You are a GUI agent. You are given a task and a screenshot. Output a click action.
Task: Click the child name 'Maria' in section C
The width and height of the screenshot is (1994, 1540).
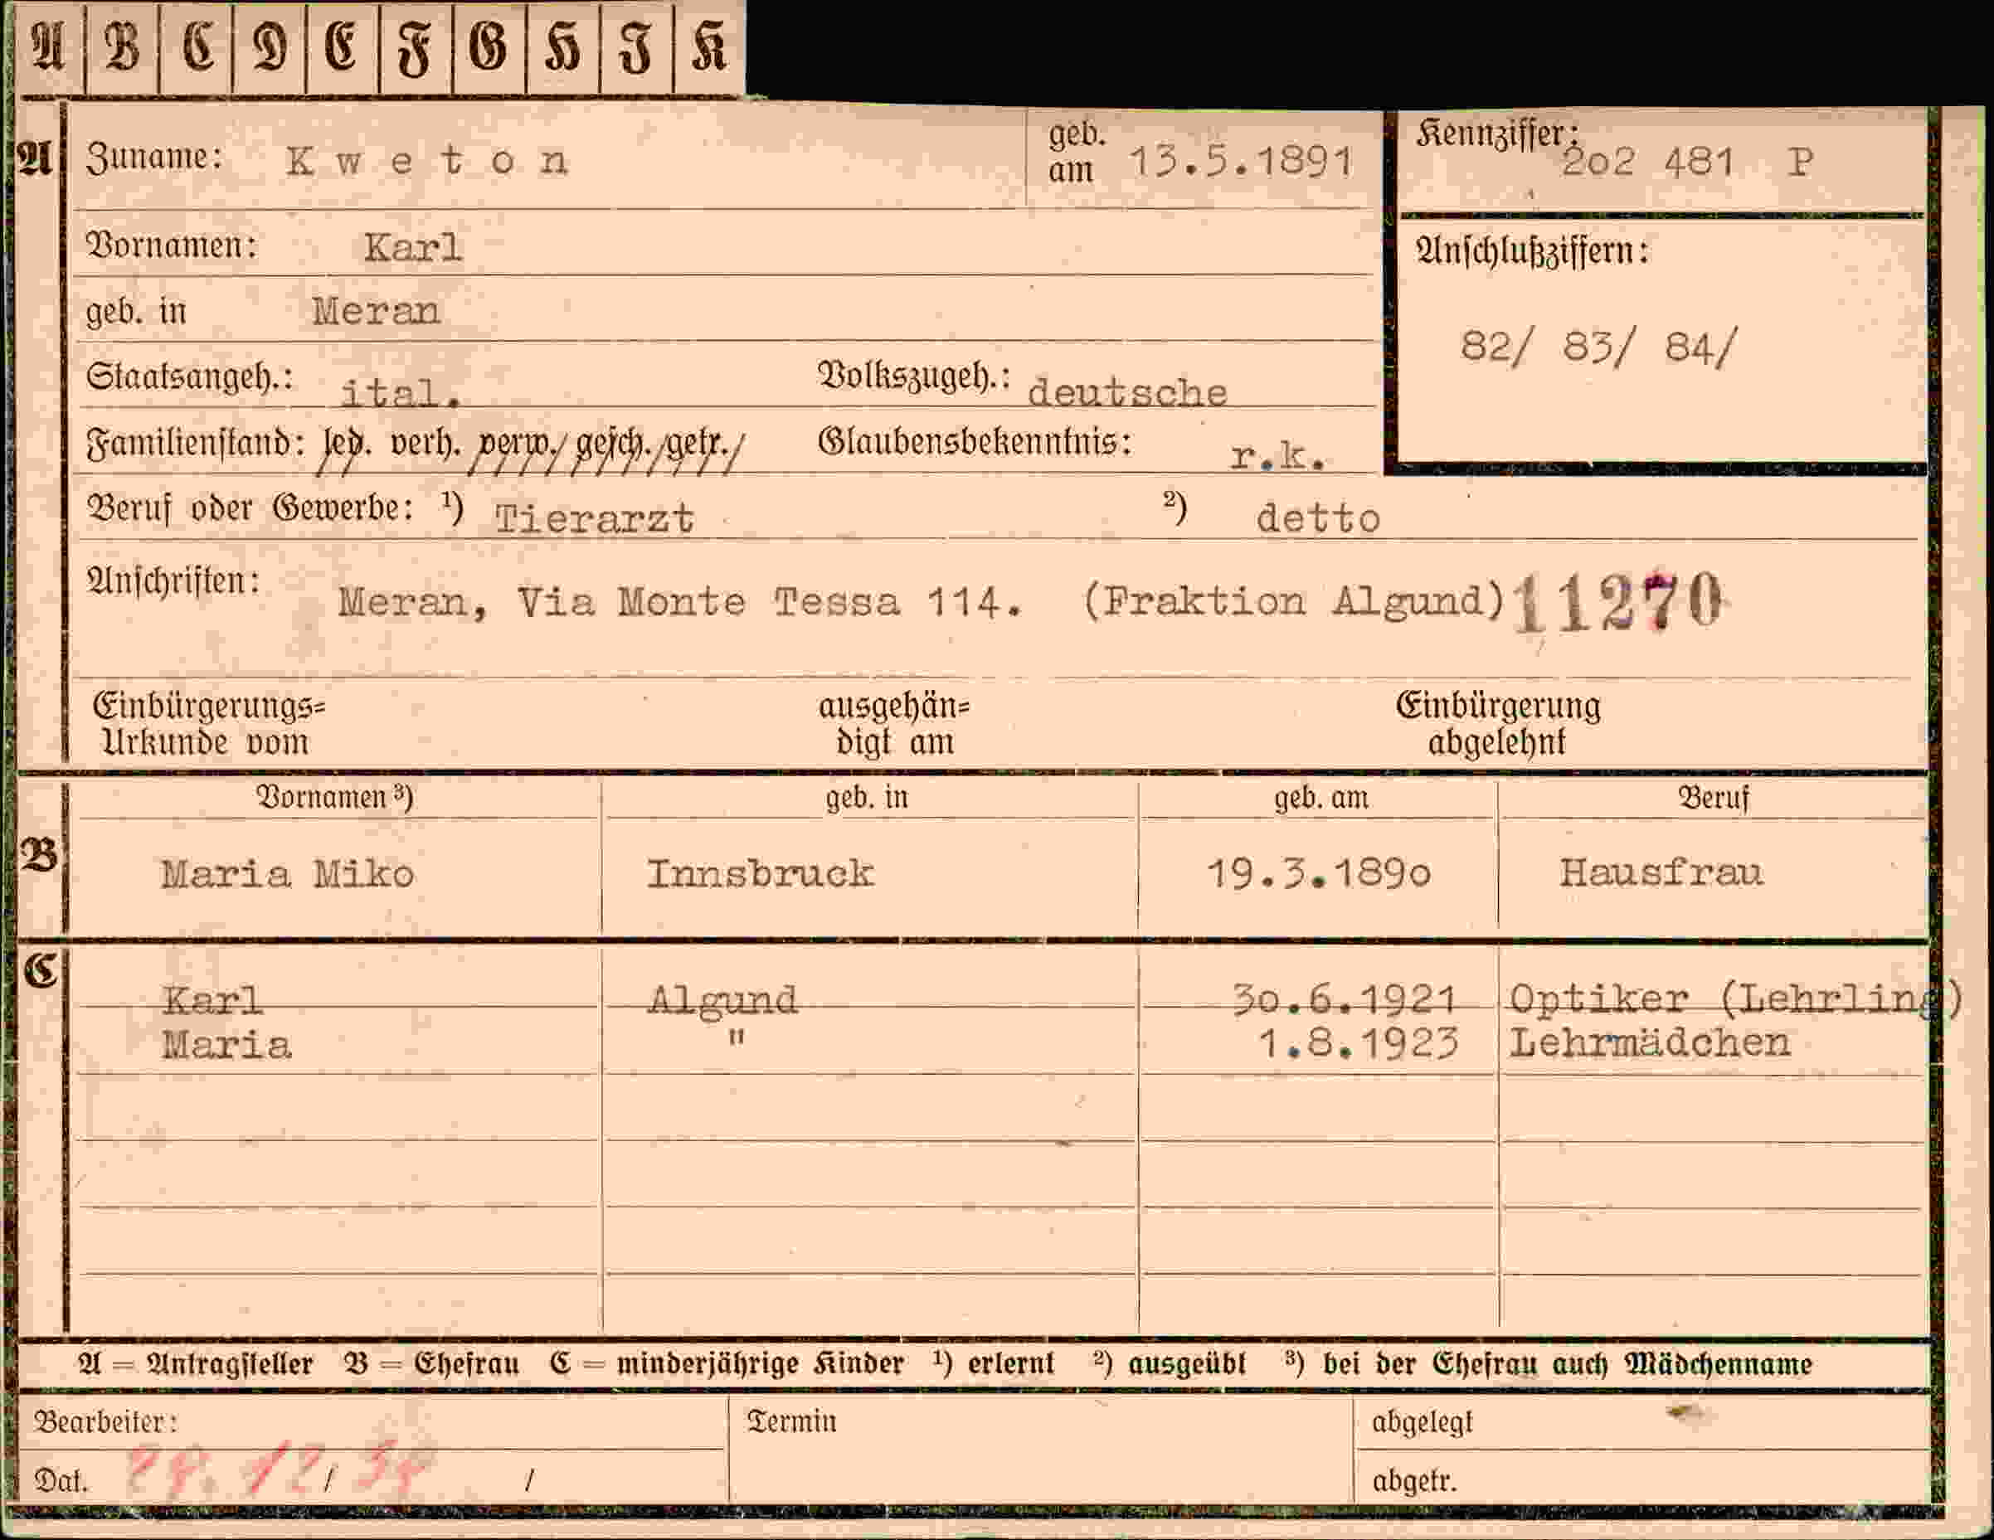pos(226,1044)
